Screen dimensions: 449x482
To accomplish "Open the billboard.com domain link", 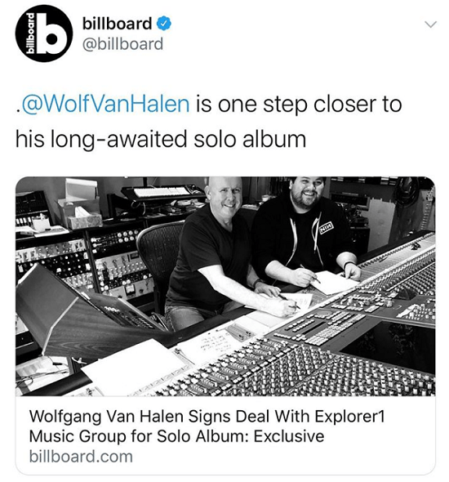I will (x=81, y=457).
